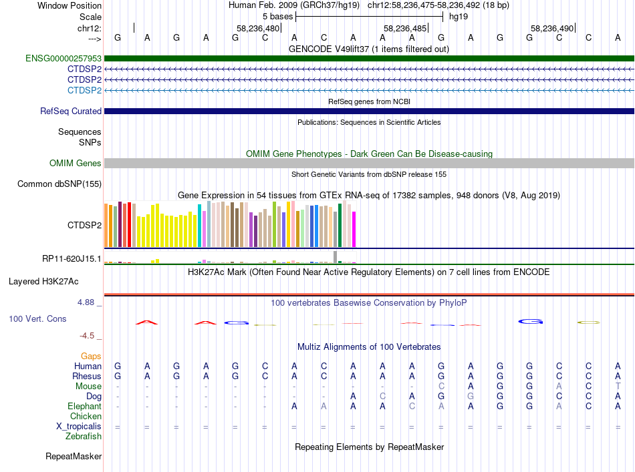
Task: Click the RefSeq Curated track label
Action: [70, 111]
